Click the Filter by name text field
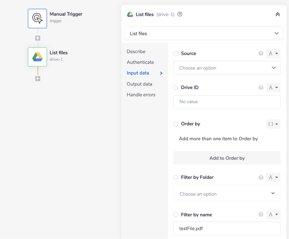Image resolution: width=289 pixels, height=239 pixels. tap(227, 229)
